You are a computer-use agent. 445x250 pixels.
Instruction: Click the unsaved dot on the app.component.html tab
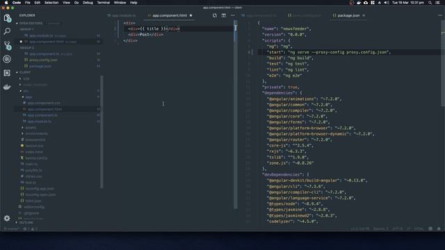(x=191, y=15)
